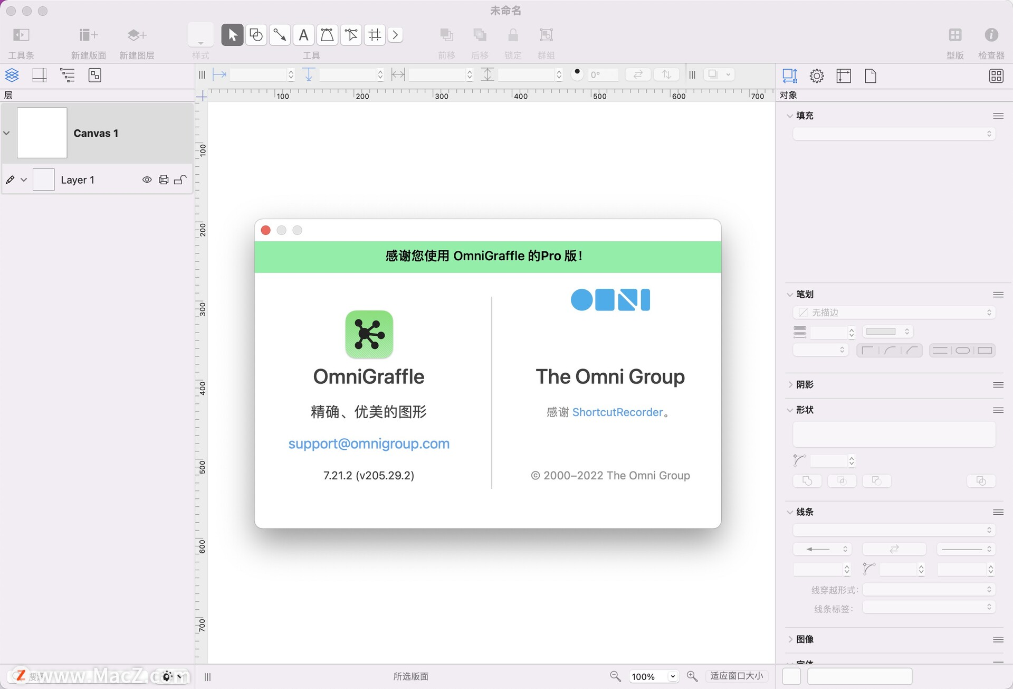Select the Line tool
The height and width of the screenshot is (689, 1013).
280,34
